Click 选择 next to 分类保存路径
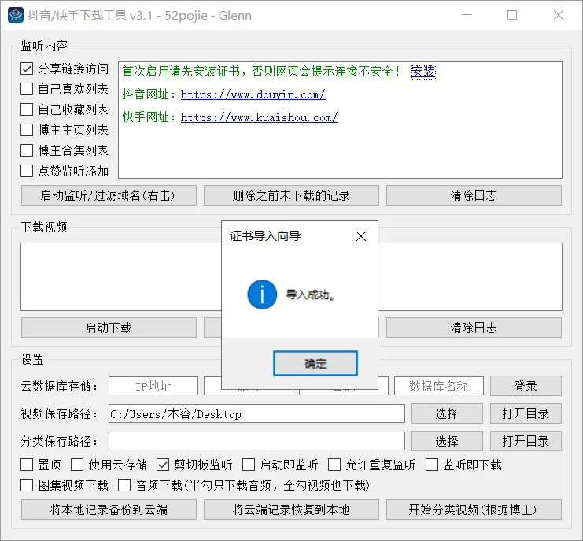This screenshot has width=583, height=541. click(x=447, y=441)
